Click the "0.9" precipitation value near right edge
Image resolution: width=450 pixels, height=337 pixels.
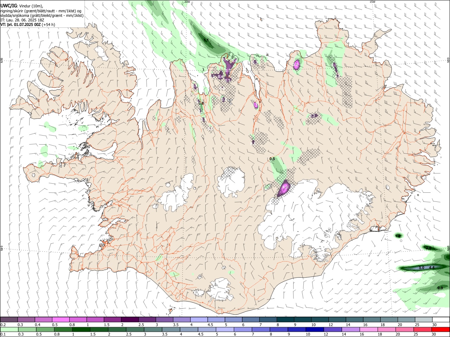point(440,288)
